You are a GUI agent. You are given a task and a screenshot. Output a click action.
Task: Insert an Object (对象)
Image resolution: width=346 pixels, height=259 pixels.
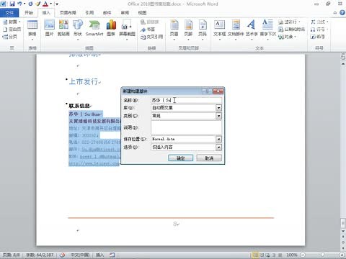click(x=287, y=37)
